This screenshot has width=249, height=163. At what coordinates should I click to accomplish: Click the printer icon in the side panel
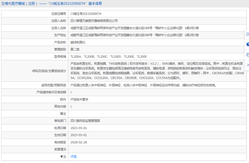pos(248,55)
